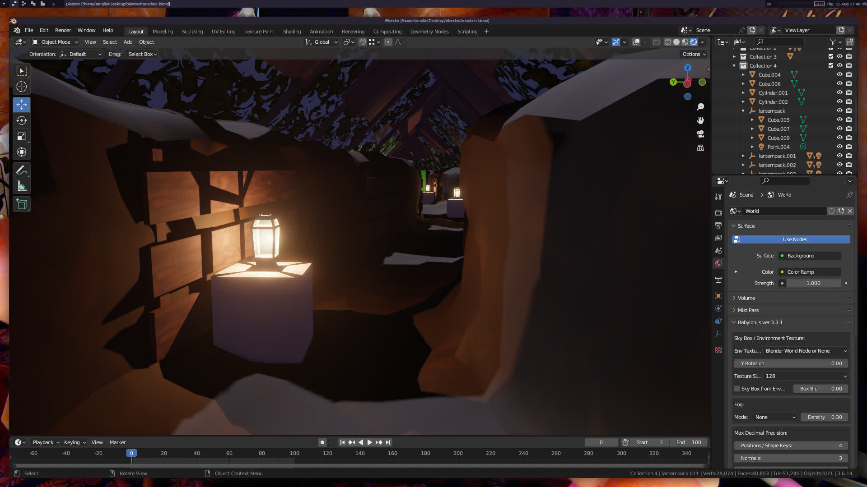Screen dimensions: 867x487
Task: Switch to perspective/orthographic grid view
Action: point(700,148)
